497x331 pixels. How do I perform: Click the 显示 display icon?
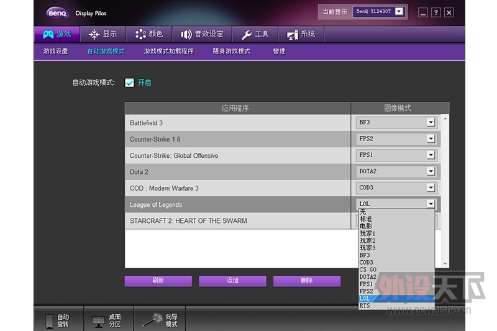click(94, 34)
